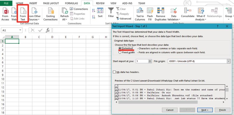Click the Finish button in wizard

pyautogui.click(x=222, y=110)
